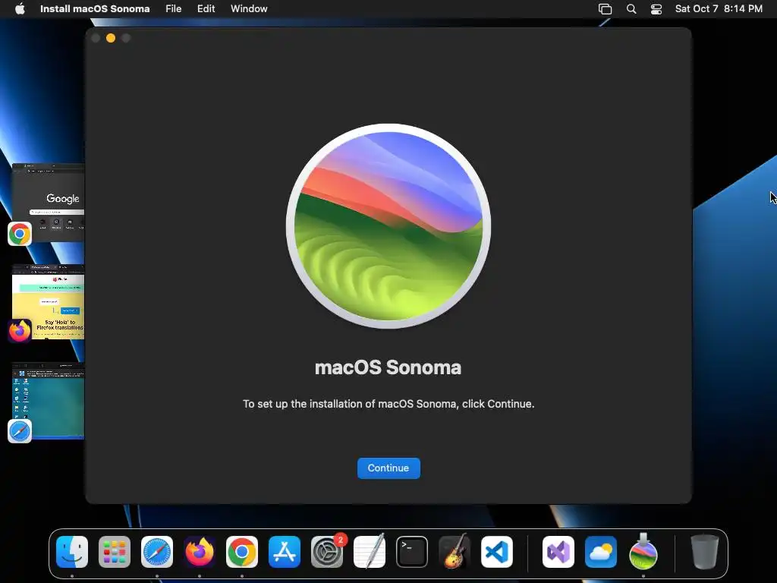Image resolution: width=777 pixels, height=583 pixels.
Task: Open the File menu
Action: click(x=174, y=8)
